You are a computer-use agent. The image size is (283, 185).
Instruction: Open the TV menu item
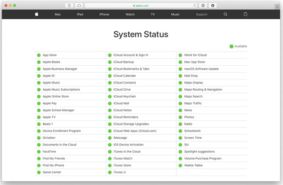pos(153,15)
